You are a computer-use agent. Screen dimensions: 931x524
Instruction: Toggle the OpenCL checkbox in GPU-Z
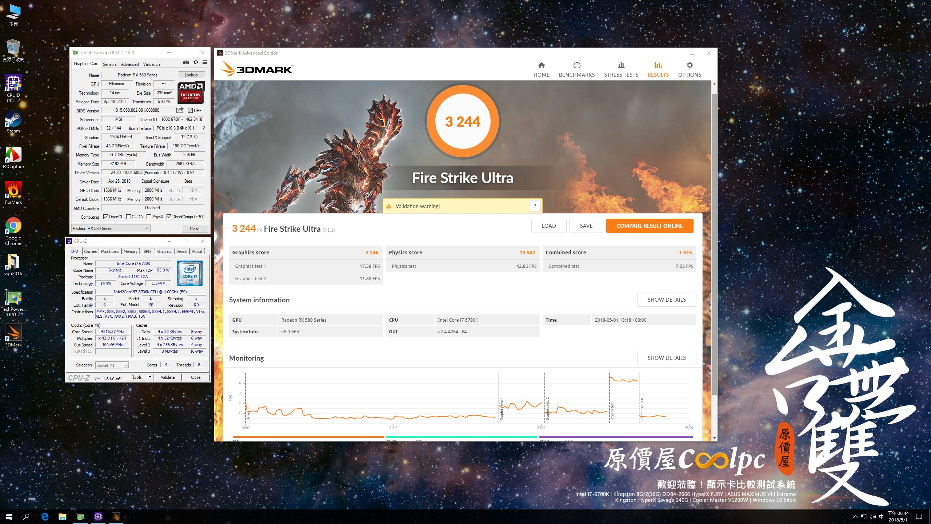point(105,217)
